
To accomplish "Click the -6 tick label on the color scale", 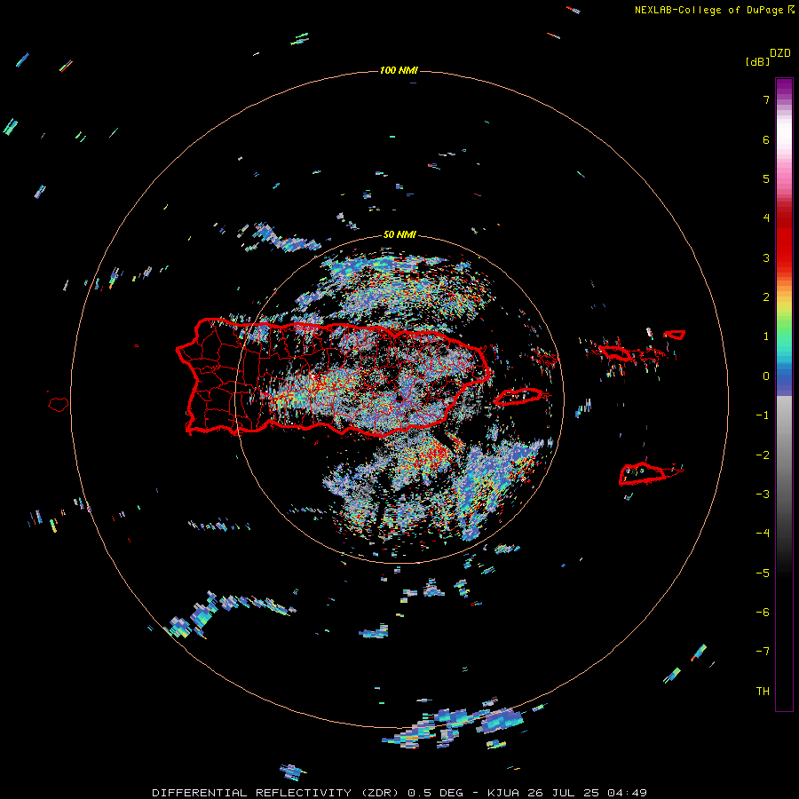I will [763, 613].
